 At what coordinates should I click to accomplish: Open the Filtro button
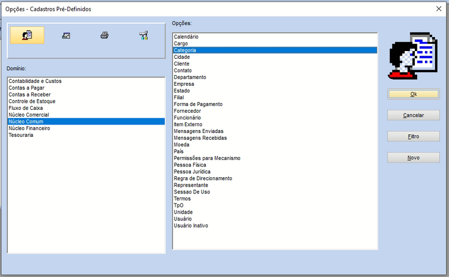point(414,136)
